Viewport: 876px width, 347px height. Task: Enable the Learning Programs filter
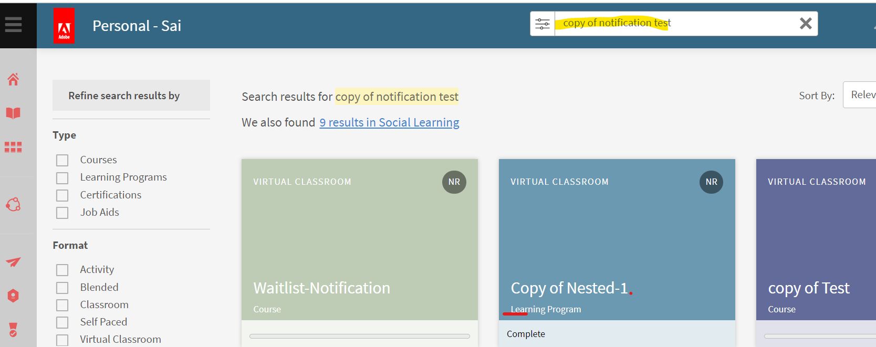click(62, 178)
